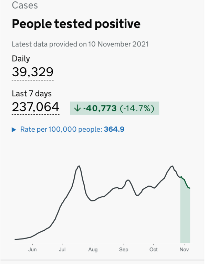Click the Oct label on the chart axis
The height and width of the screenshot is (264, 208).
154,250
